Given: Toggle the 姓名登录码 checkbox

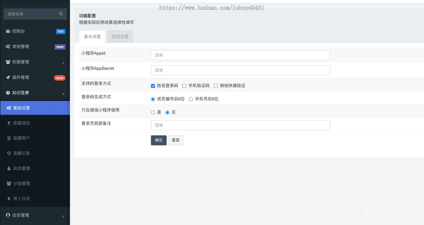Looking at the screenshot, I should click(153, 86).
